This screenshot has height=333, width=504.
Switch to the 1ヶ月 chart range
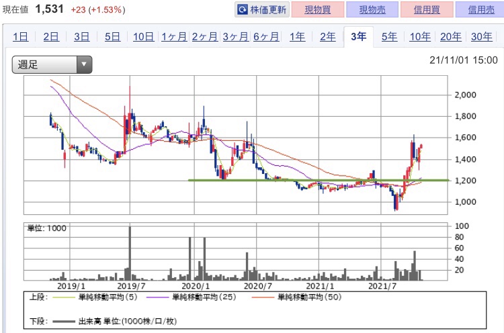pyautogui.click(x=174, y=37)
